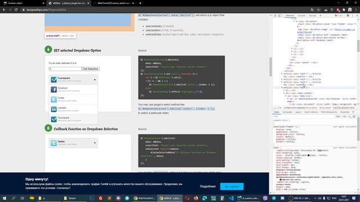Click the Set Selection button
Screen dimensions: 360x202
[x=91, y=69]
